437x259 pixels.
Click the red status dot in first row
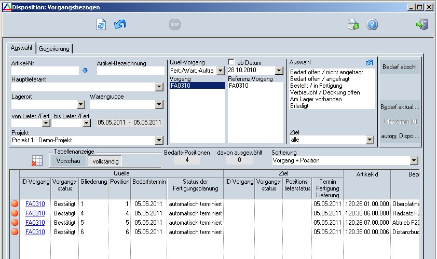[x=15, y=204]
